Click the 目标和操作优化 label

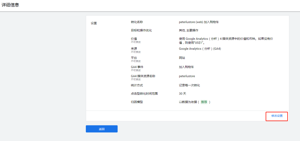pos(141,30)
